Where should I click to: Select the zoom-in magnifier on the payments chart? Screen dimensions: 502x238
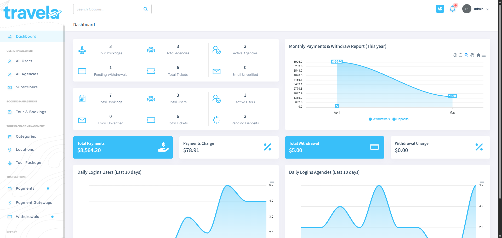466,55
